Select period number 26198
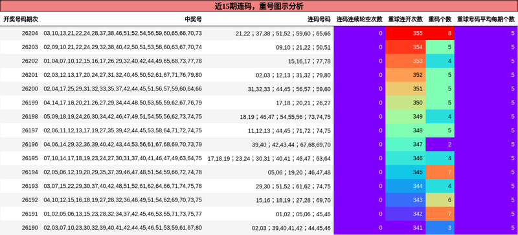Image resolution: width=518 pixels, height=235 pixels. tap(30, 117)
